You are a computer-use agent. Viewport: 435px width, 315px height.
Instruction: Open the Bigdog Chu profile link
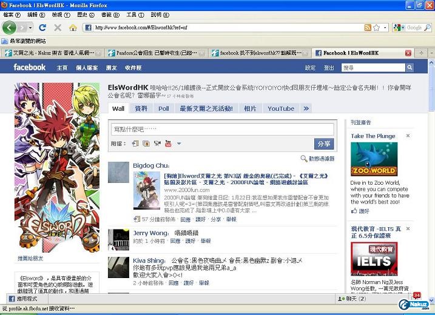[150, 165]
